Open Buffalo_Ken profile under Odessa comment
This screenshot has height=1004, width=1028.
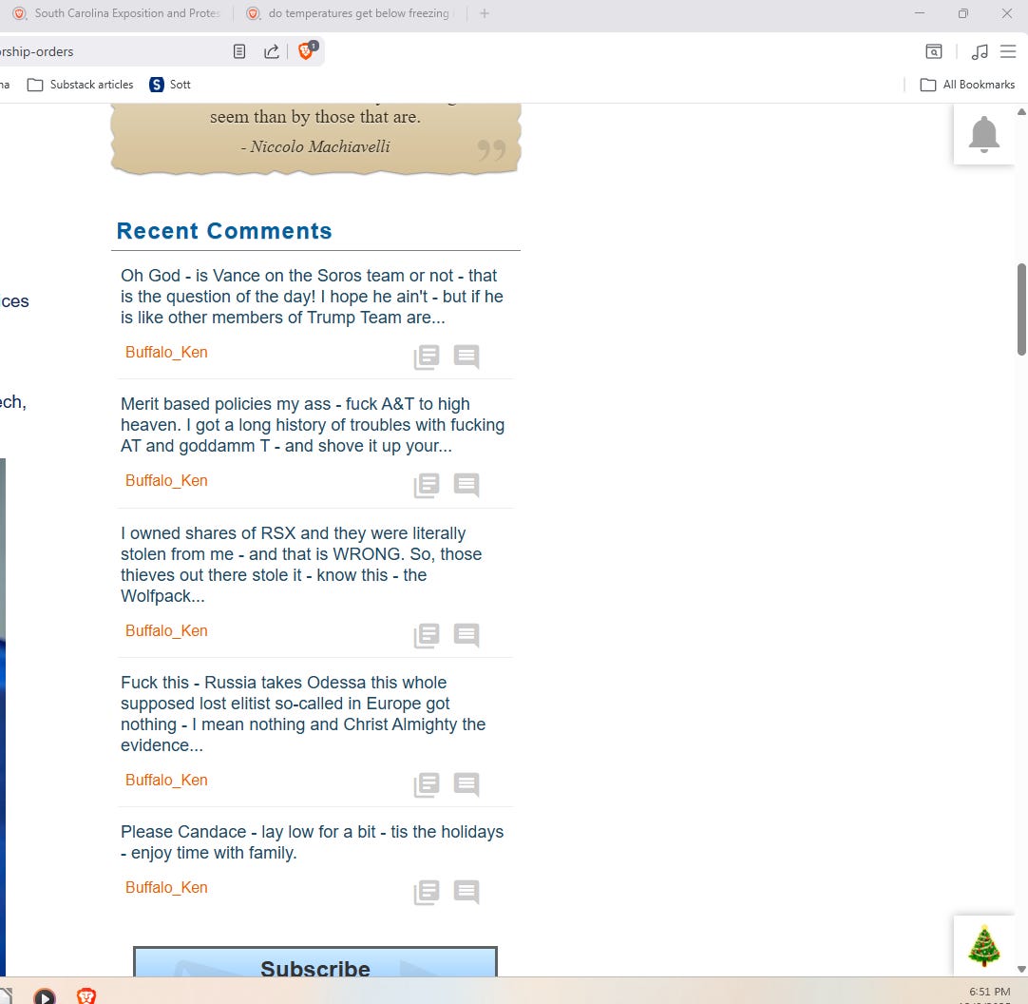click(166, 781)
